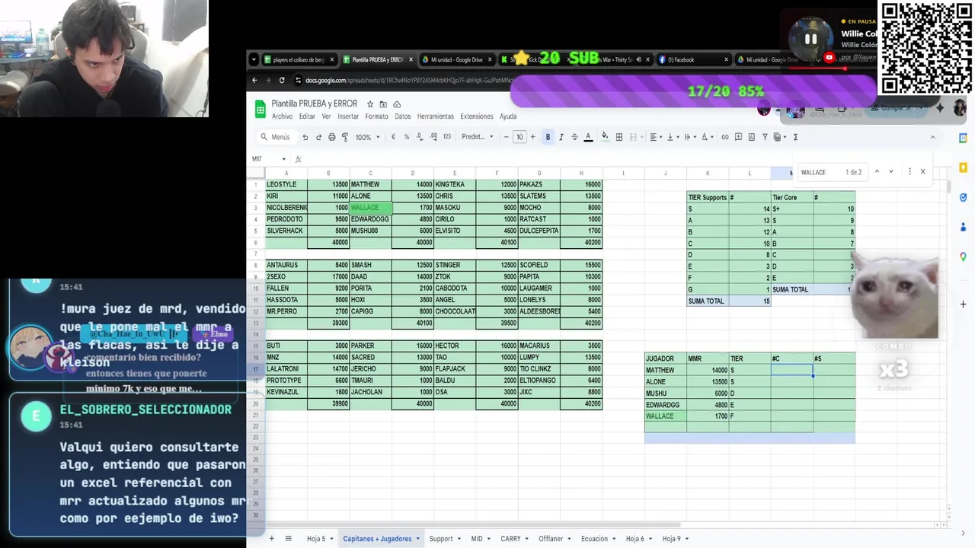Open the 123 number formats icon
Viewport: 975px width, 548px height.
click(x=447, y=137)
